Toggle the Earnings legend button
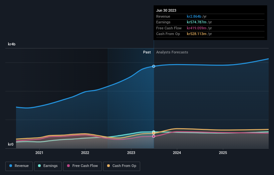 (48, 166)
